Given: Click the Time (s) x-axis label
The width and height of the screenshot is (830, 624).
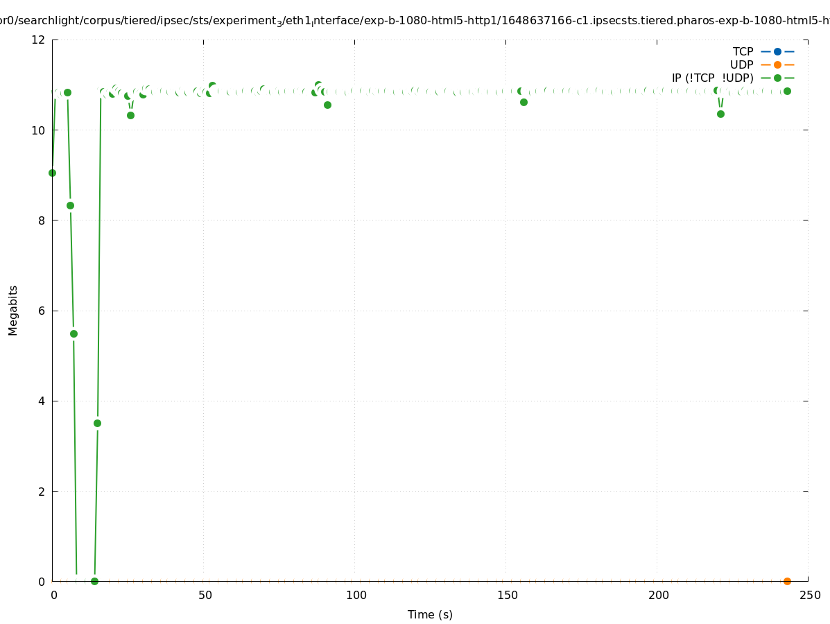Looking at the screenshot, I should pos(430,614).
